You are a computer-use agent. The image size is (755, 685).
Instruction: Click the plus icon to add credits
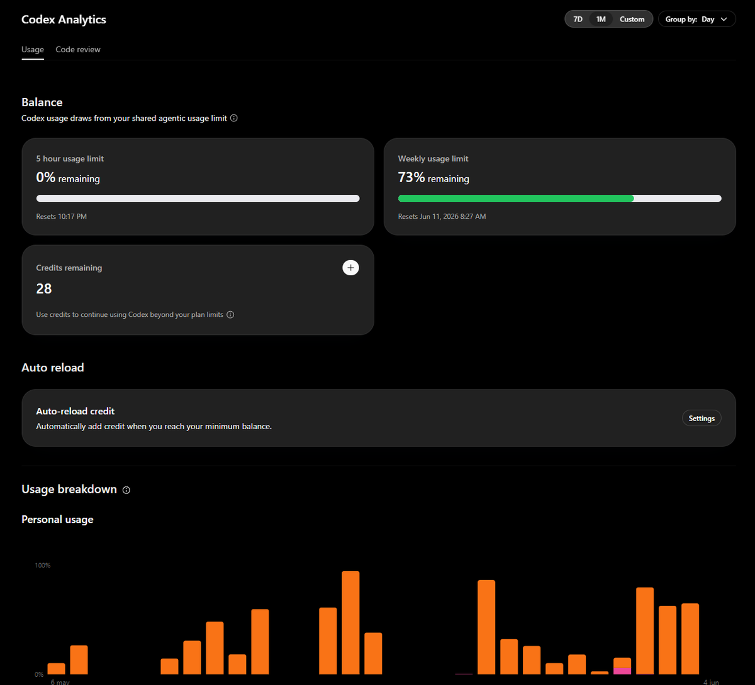(x=350, y=268)
